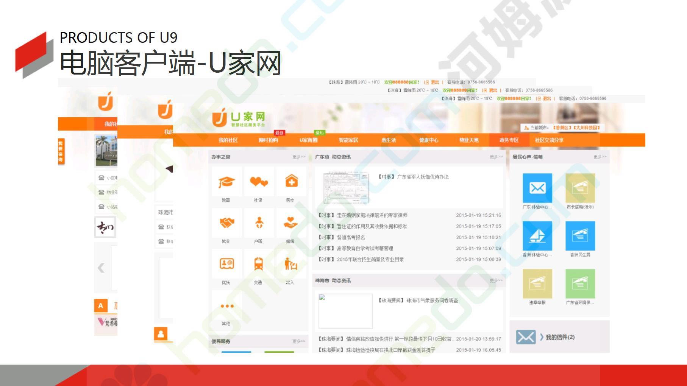Open the 智能家居 nav tab
This screenshot has width=687, height=386.
pos(348,140)
